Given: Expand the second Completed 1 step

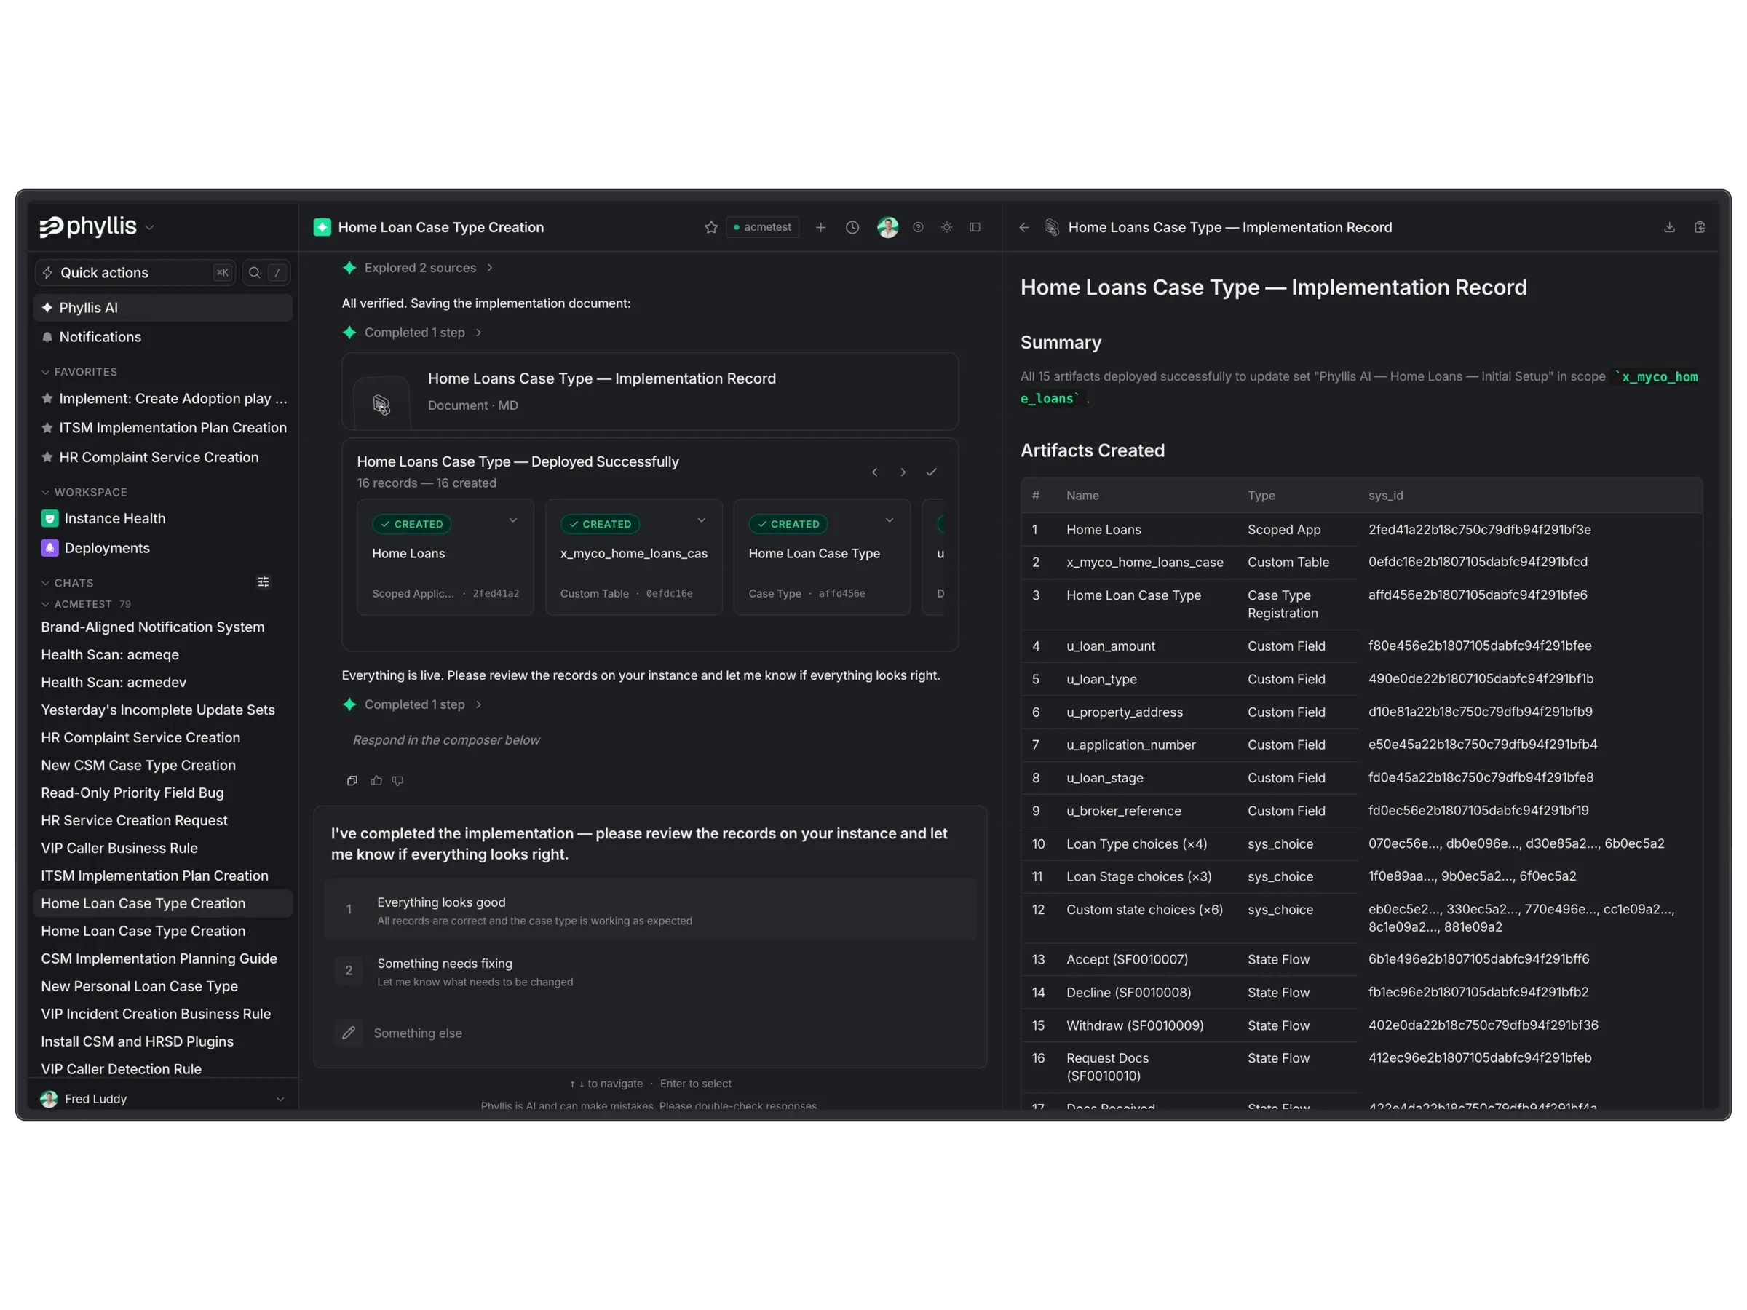Looking at the screenshot, I should (413, 704).
